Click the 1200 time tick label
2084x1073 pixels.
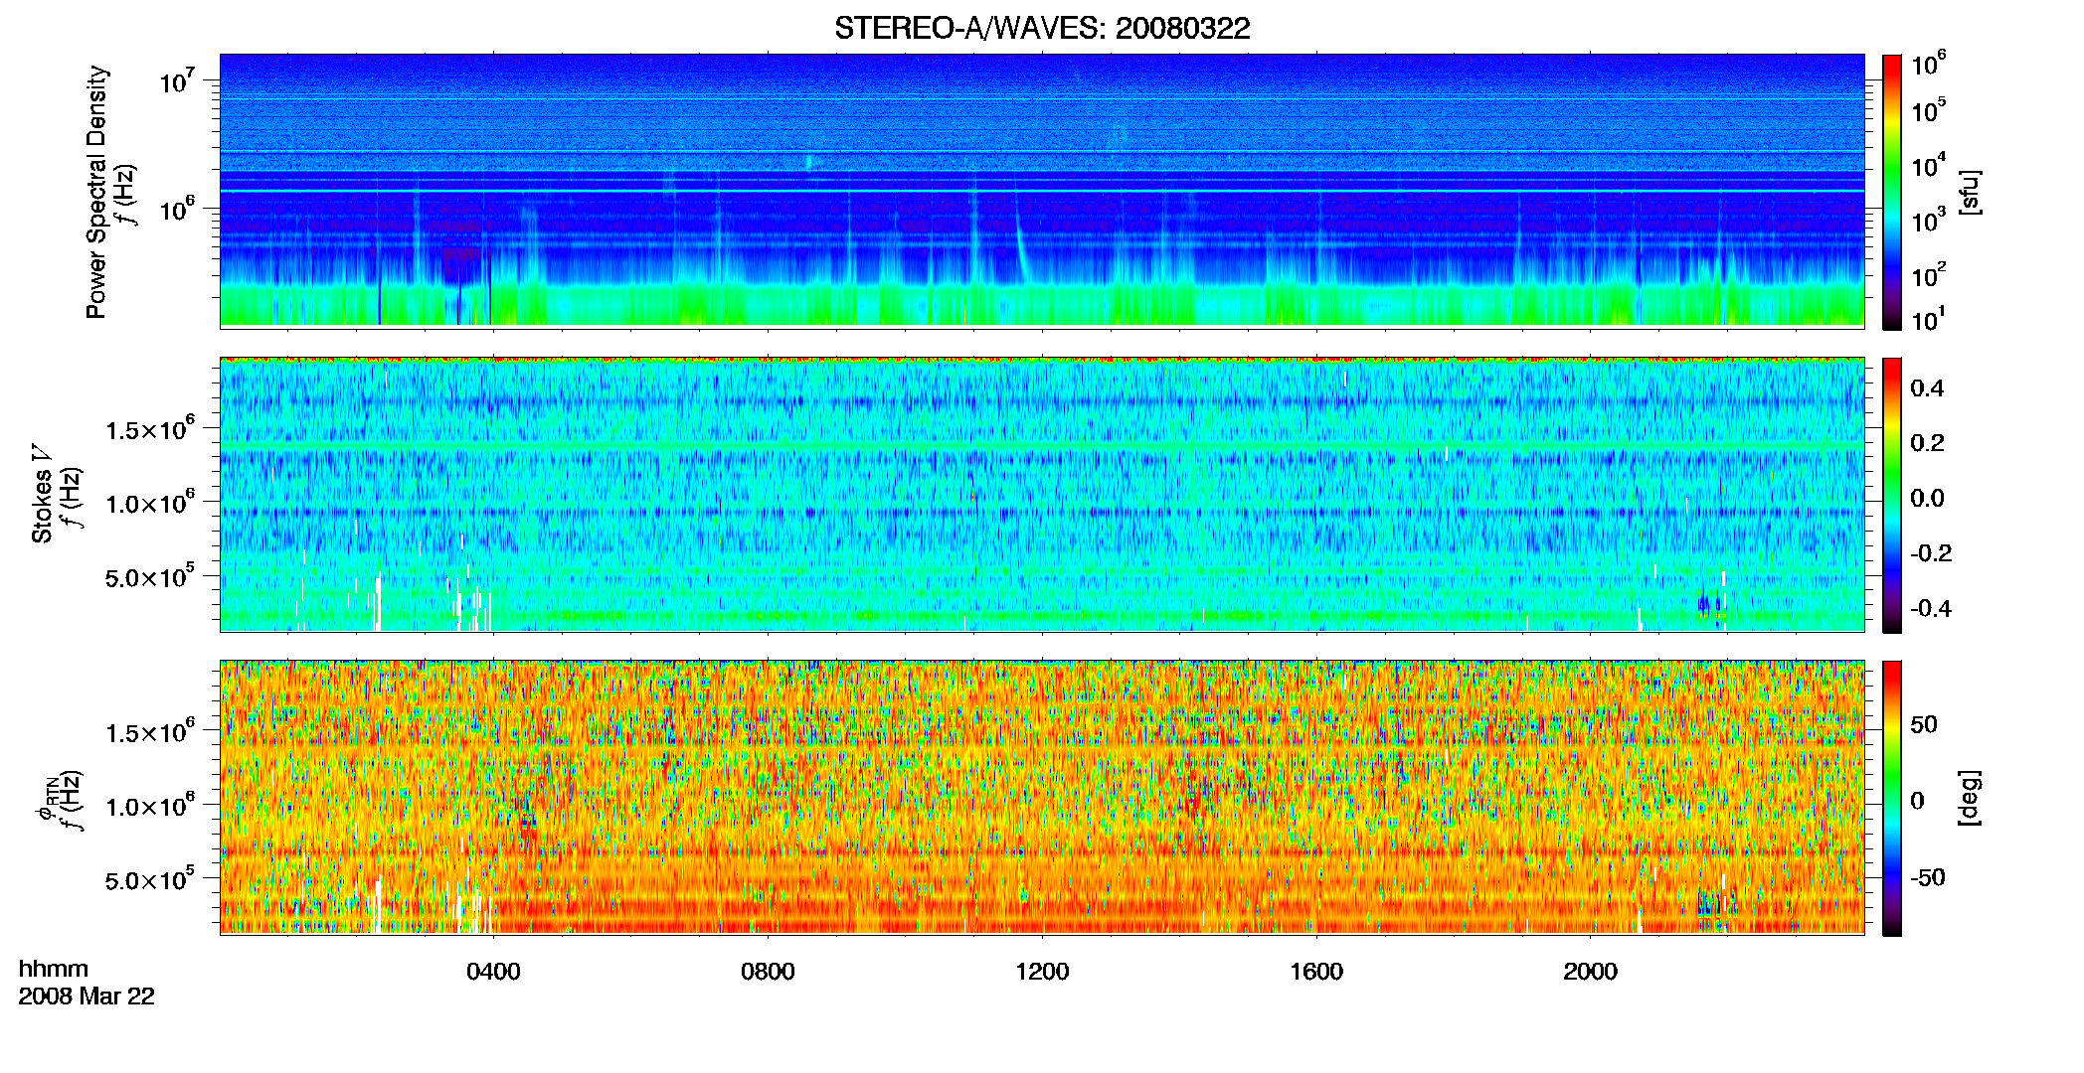[x=1042, y=972]
